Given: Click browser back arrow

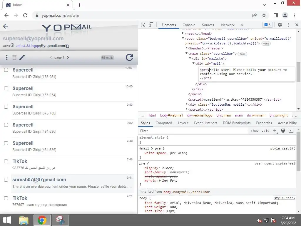Looking at the screenshot, I should point(6,15).
